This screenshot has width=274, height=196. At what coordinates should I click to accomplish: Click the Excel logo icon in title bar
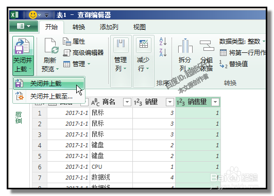pos(14,15)
